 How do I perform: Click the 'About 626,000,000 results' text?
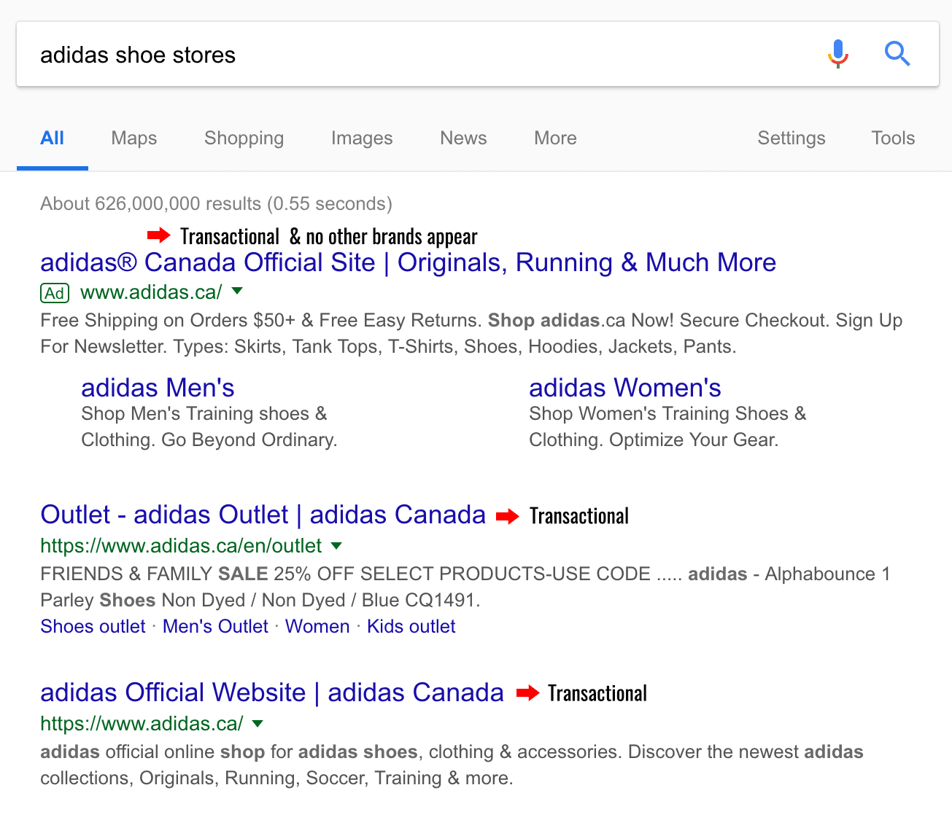[216, 203]
